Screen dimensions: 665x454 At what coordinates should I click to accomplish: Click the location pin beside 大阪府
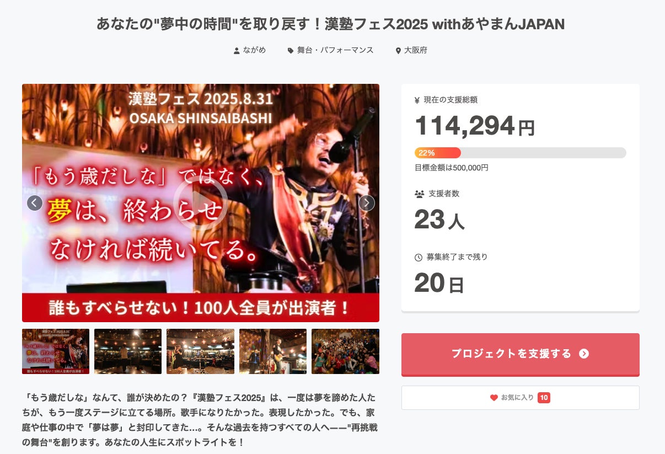coord(398,51)
